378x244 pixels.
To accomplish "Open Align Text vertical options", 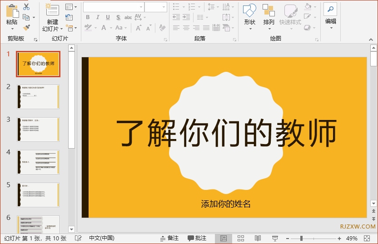I will pos(226,17).
